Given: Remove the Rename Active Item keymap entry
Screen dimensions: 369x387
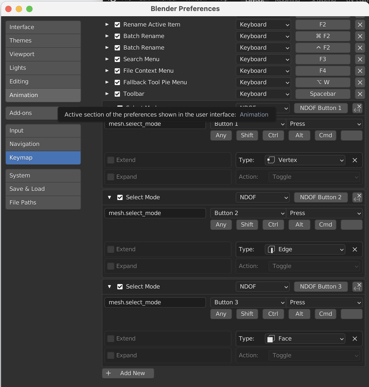Looking at the screenshot, I should tap(360, 25).
